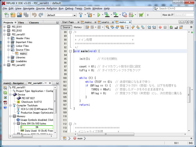The image size is (196, 147).
Task: Click editor vertical scrollbar thumb
Action: [189, 95]
